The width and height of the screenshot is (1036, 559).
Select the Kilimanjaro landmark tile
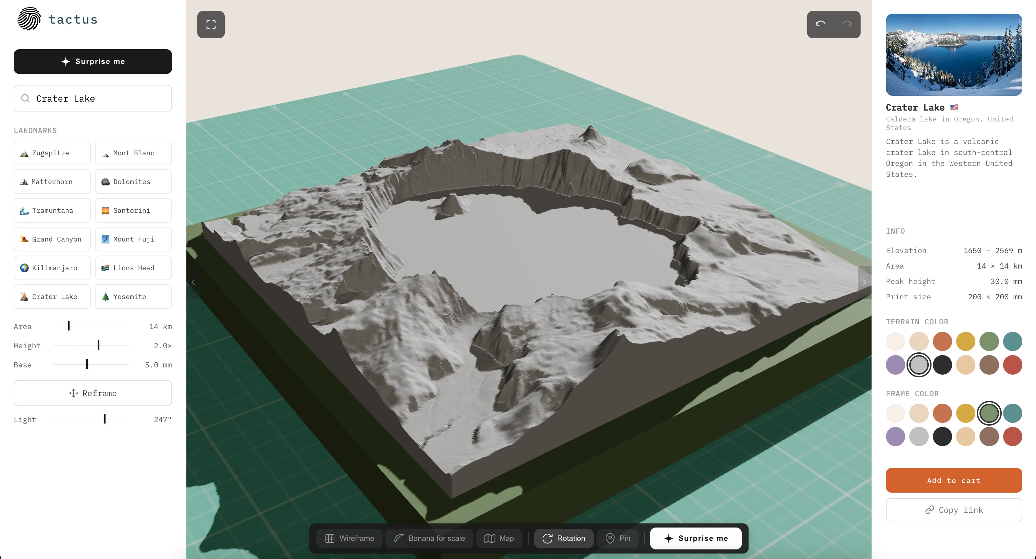click(52, 268)
